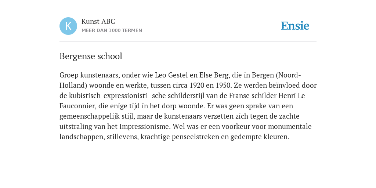Click the horizontal divider below the header
This screenshot has height=188, width=376.
click(188, 42)
